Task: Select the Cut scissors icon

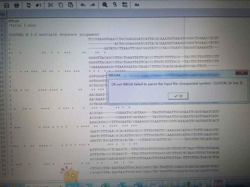Action: tap(50, 5)
